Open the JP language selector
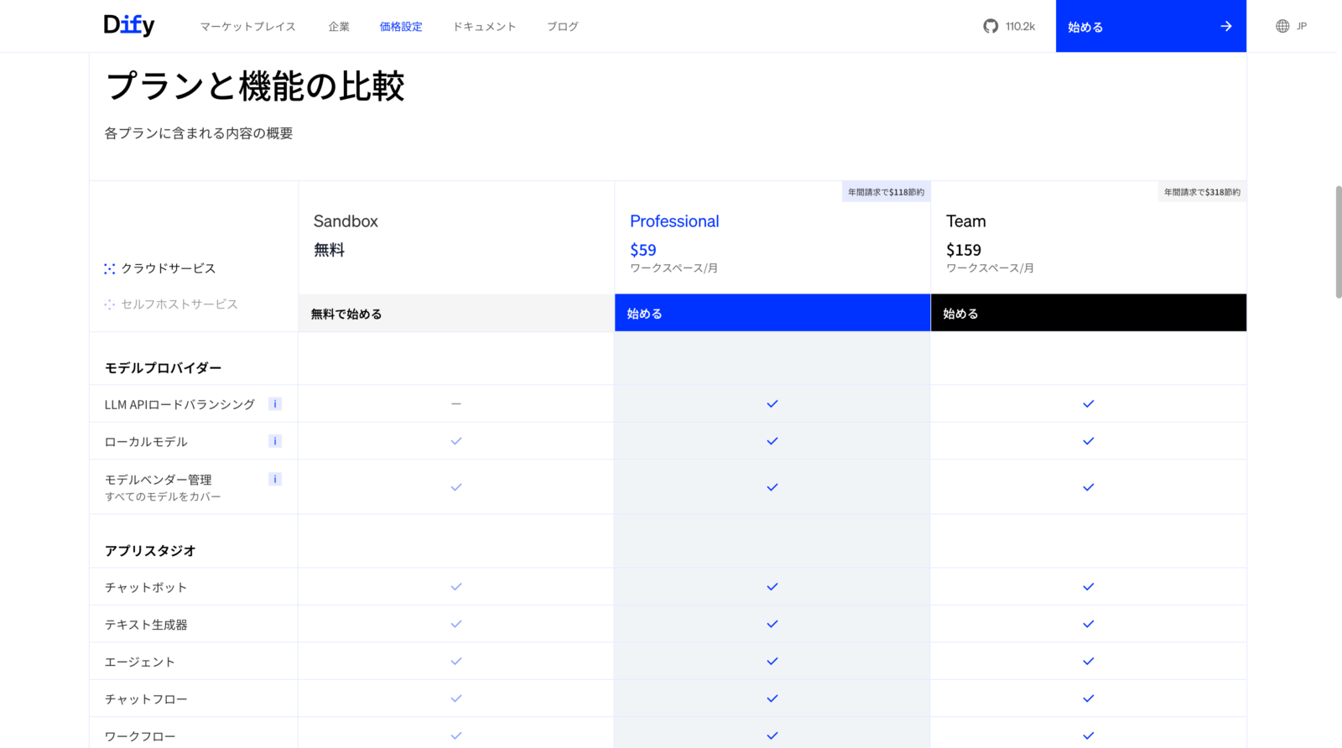1342x748 pixels. tap(1292, 26)
